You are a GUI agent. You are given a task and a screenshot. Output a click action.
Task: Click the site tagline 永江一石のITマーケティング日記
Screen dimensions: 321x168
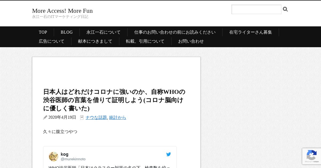60,17
